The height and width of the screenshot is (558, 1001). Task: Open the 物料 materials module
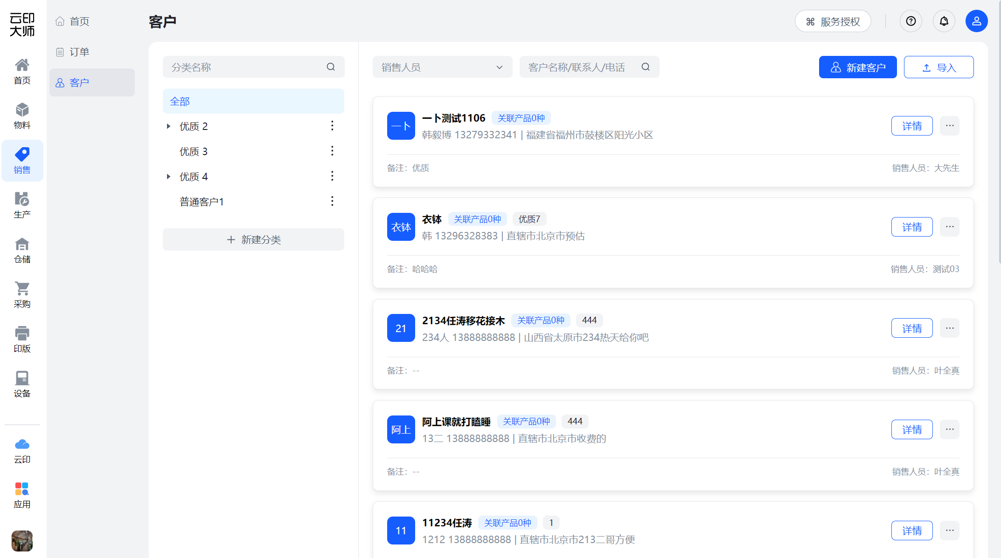pyautogui.click(x=22, y=116)
